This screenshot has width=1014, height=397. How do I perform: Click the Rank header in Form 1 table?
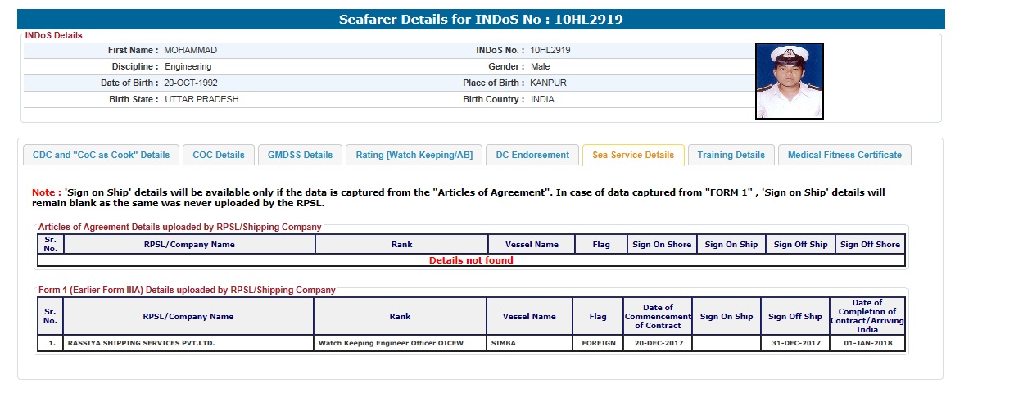400,317
